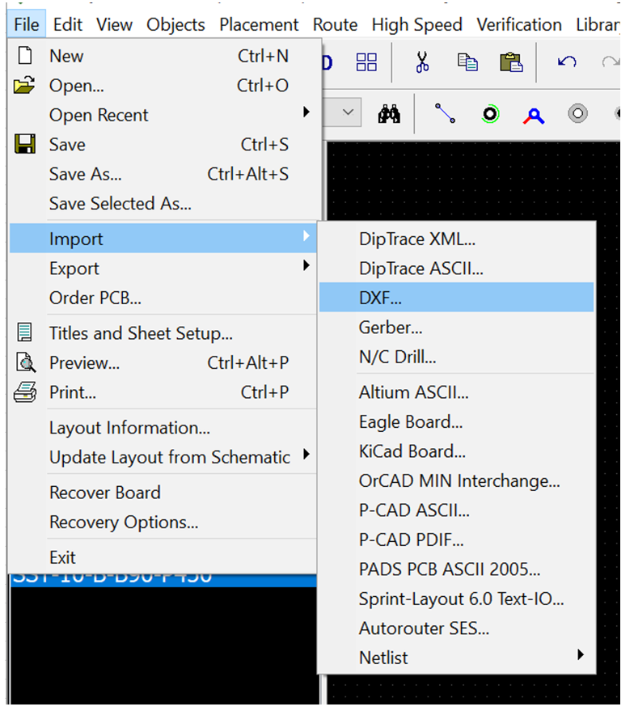Select P-CAD ASCII... import option
The image size is (634, 715).
pyautogui.click(x=457, y=510)
